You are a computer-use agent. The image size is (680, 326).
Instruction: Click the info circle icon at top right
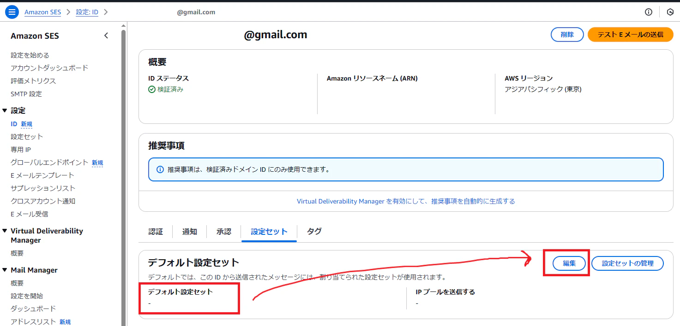649,12
